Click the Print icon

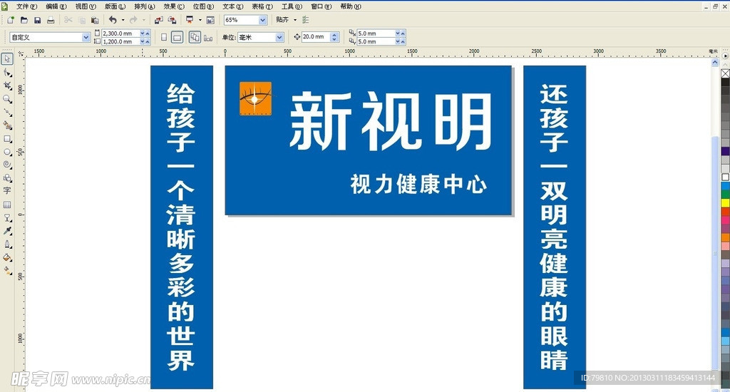pos(51,20)
